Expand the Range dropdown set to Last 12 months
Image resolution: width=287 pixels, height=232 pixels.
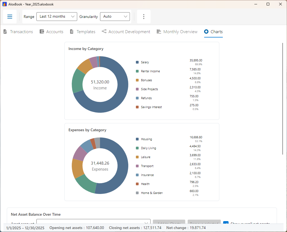coord(57,17)
